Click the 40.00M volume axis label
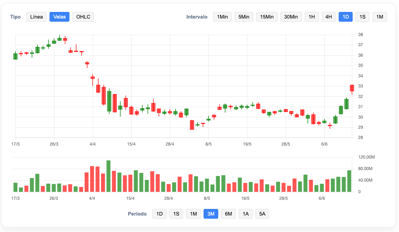This screenshot has height=232, width=399. tap(365, 180)
